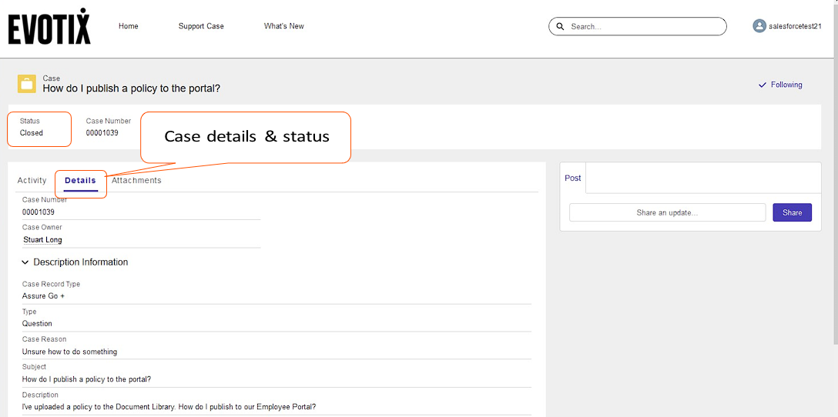Click the Share an update box
The image size is (838, 417).
667,213
